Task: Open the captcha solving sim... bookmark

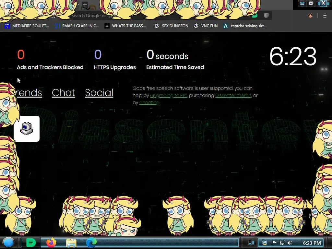Action: 245,26
